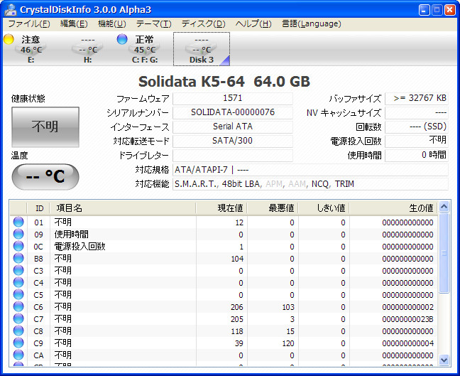Click the status orb in row C6
This screenshot has width=460, height=376.
(18, 306)
